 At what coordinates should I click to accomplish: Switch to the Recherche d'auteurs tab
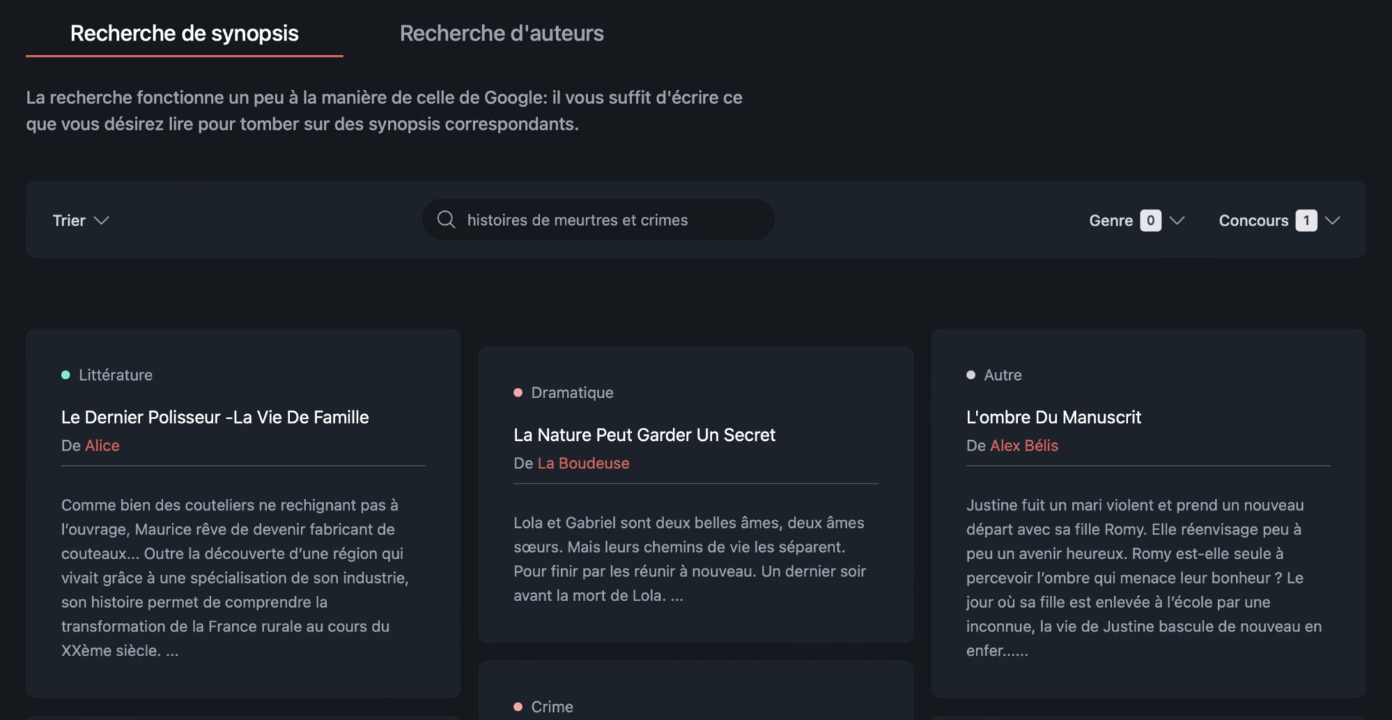502,33
